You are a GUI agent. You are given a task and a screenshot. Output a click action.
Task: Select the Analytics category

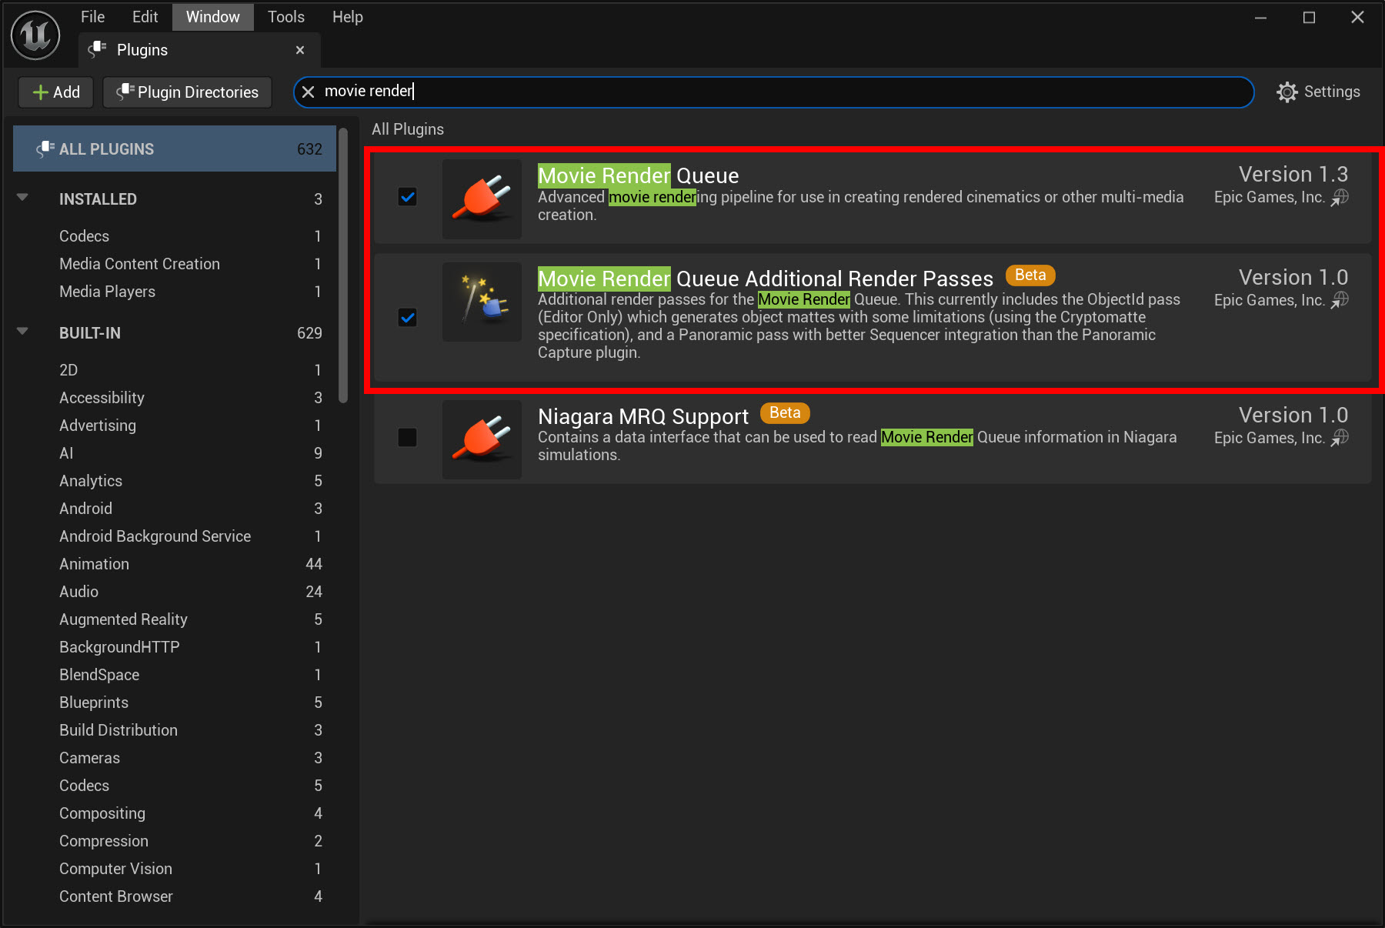[x=175, y=481]
